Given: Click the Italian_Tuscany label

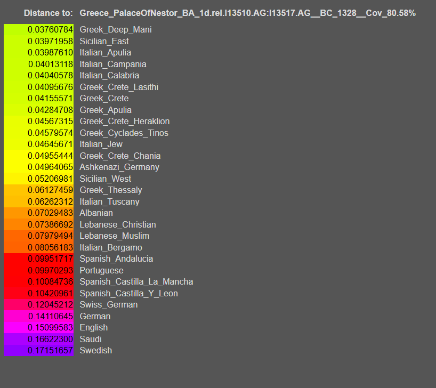Looking at the screenshot, I should tap(109, 201).
